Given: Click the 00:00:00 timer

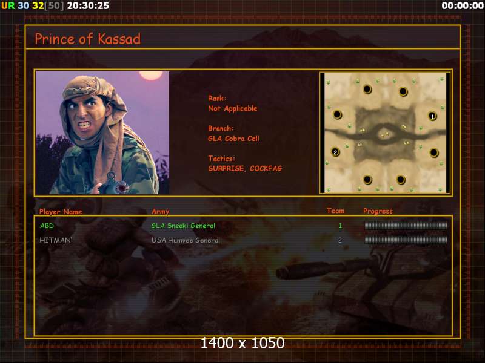Looking at the screenshot, I should 463,5.
